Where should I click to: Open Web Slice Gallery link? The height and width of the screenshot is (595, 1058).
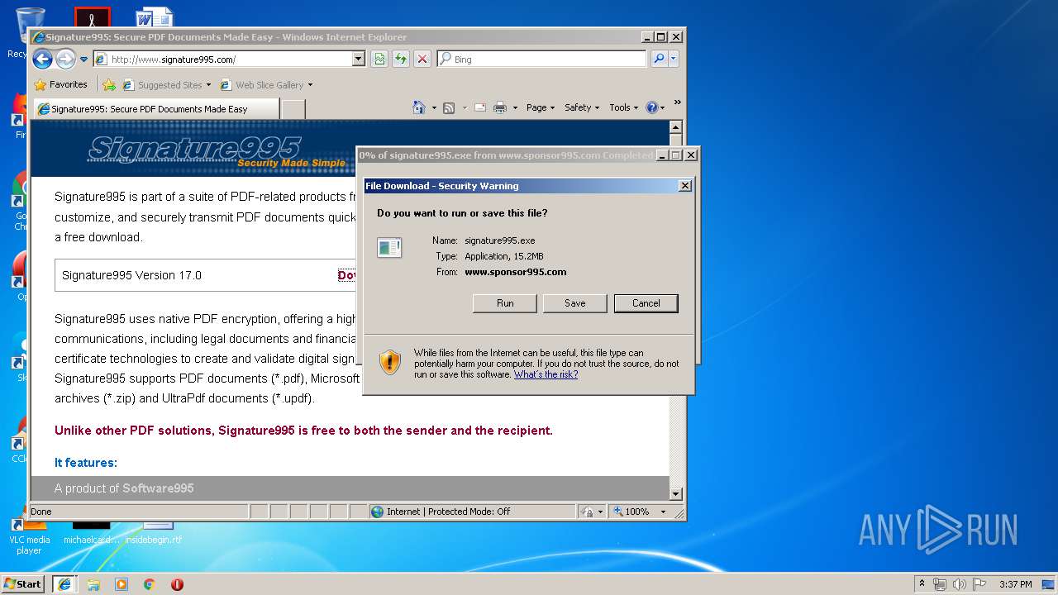point(266,84)
